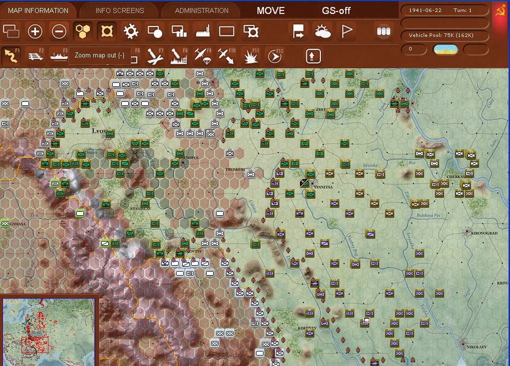Click the zoom map out minus icon
The width and height of the screenshot is (510, 366).
click(59, 31)
